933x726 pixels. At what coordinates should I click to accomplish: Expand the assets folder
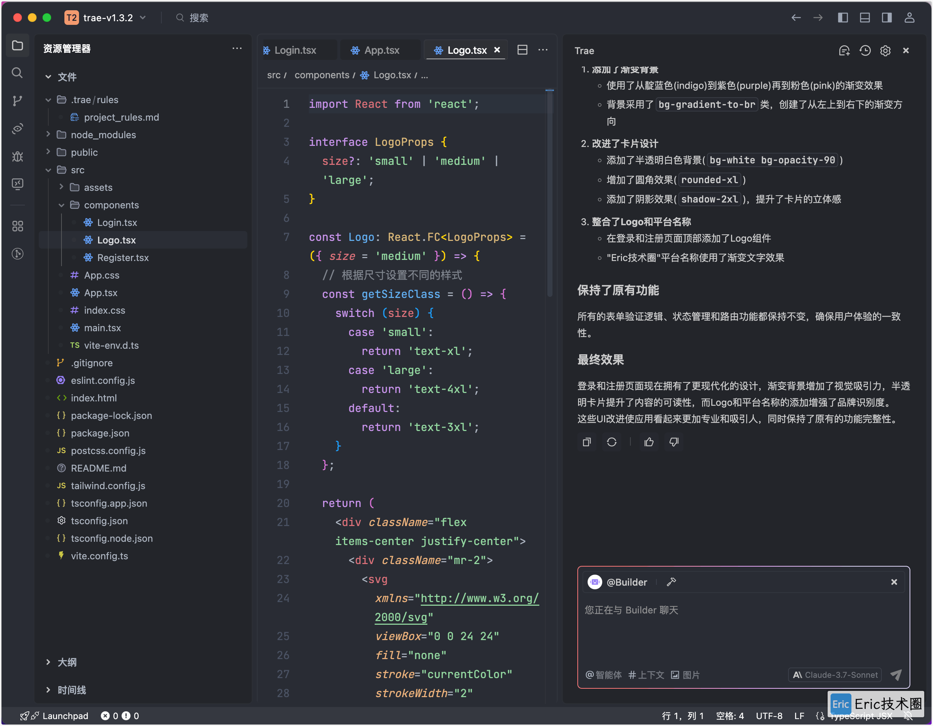(61, 187)
